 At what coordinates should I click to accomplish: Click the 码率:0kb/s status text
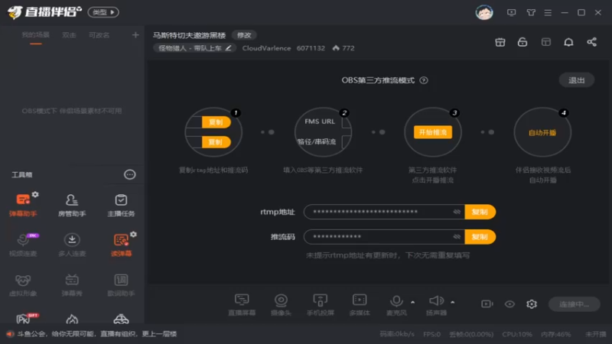point(397,334)
